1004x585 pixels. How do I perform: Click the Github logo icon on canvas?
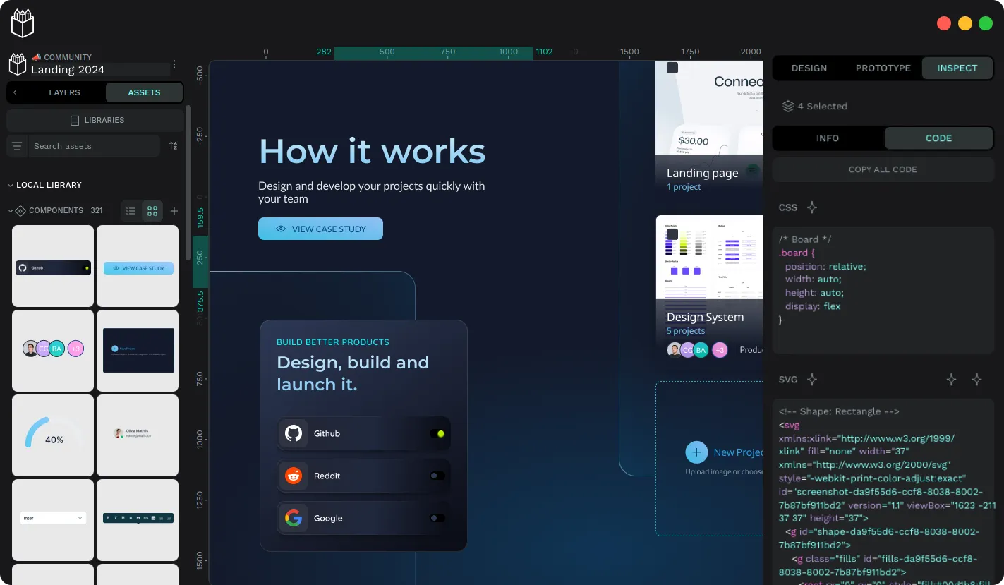(x=293, y=433)
